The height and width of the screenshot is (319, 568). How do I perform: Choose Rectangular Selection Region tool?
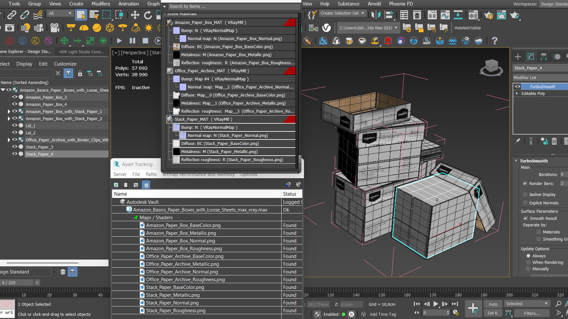point(106,15)
